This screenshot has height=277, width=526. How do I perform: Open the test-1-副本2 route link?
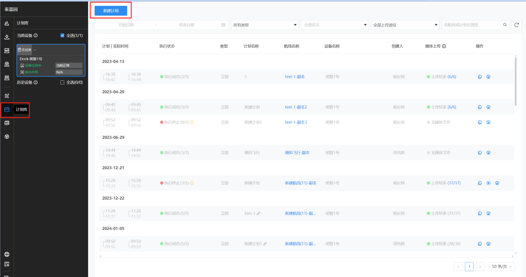(x=296, y=107)
